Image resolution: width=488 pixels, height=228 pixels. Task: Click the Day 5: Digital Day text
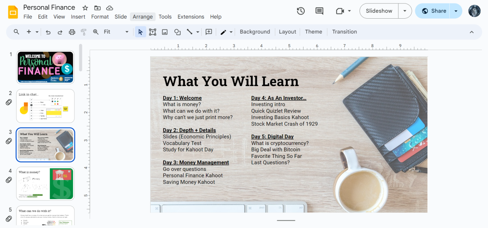(x=272, y=136)
